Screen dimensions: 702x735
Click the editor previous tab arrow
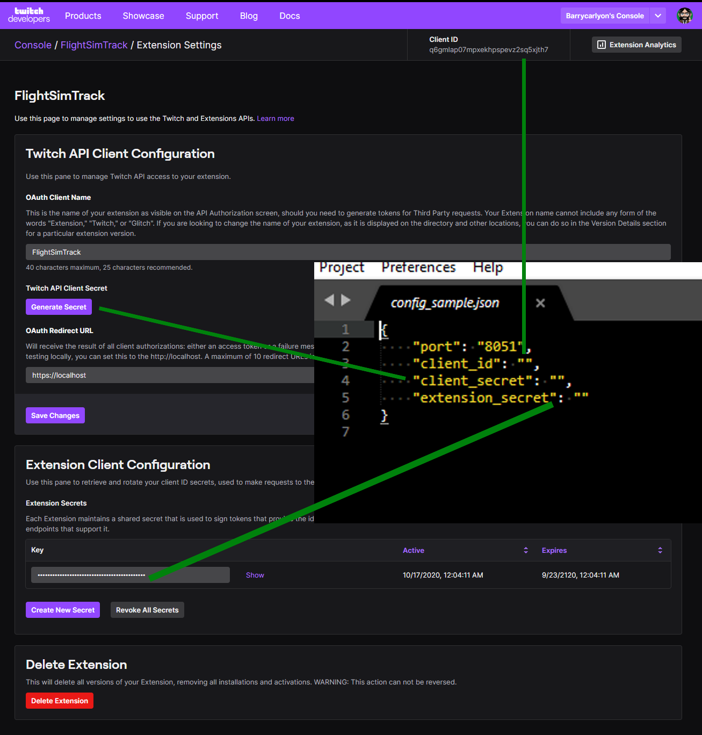coord(329,300)
